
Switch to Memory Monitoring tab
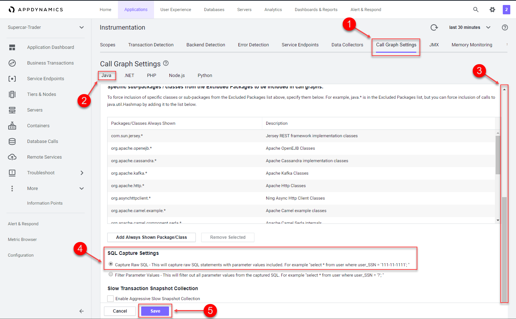(472, 45)
